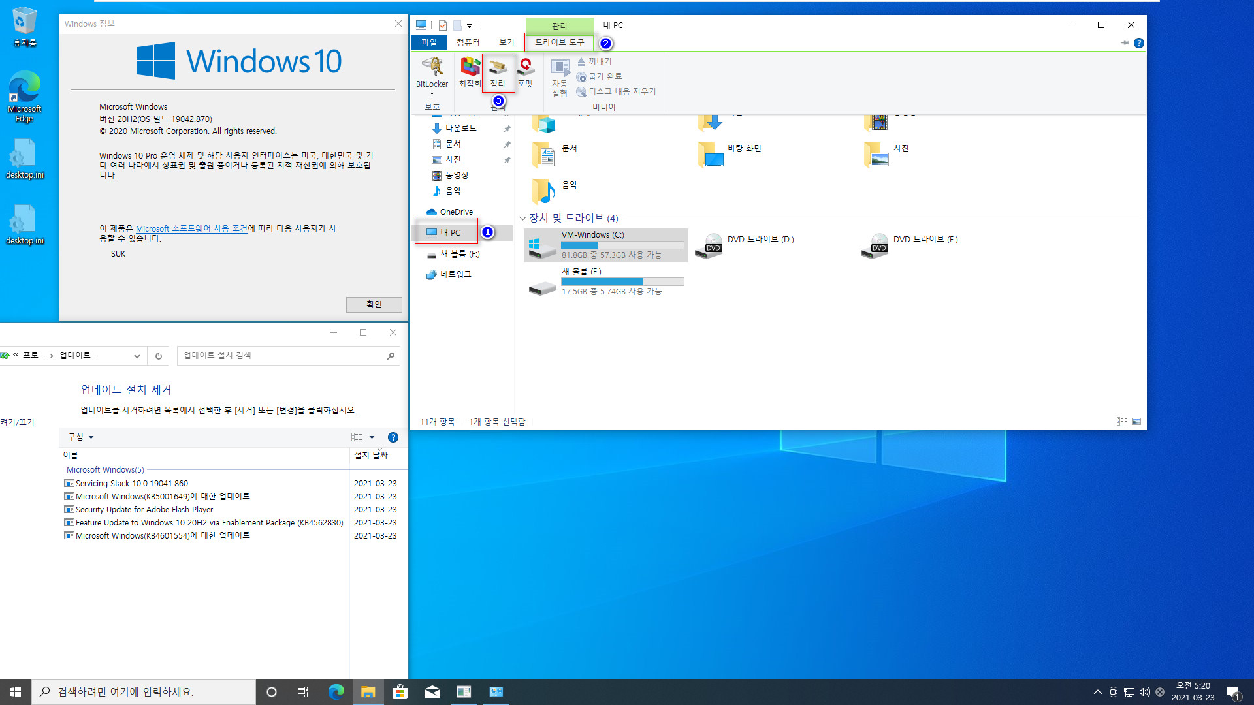This screenshot has width=1254, height=705.
Task: Open the Recycle Bin (휴지통) desktop icon
Action: pos(25,27)
